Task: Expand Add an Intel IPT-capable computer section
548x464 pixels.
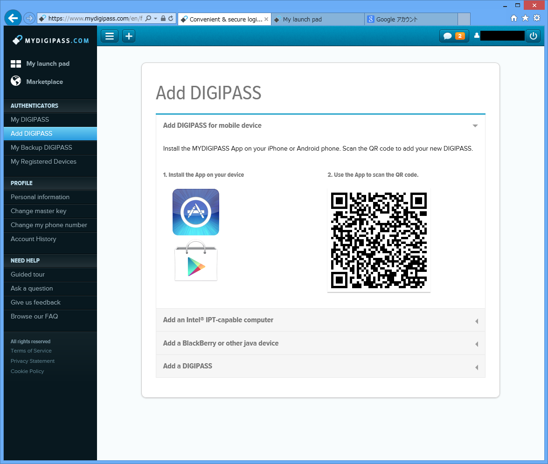Action: coord(320,320)
